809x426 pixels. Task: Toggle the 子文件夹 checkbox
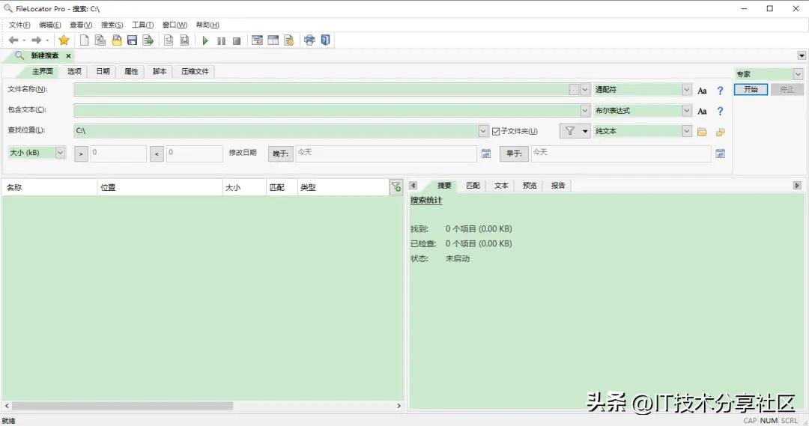click(x=496, y=132)
